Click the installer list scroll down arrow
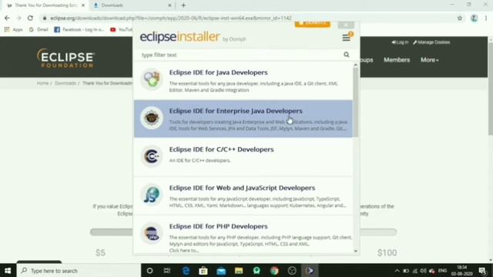Image resolution: width=493 pixels, height=277 pixels. [356, 251]
